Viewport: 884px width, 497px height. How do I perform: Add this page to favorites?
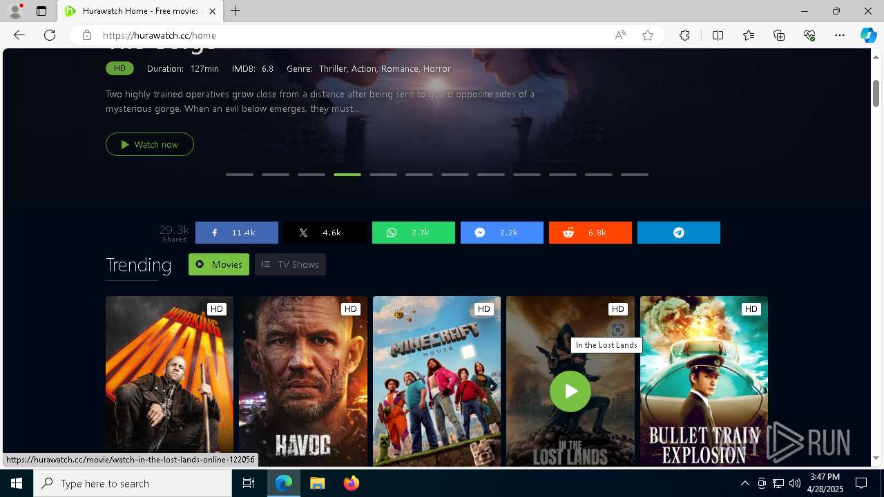coord(648,35)
